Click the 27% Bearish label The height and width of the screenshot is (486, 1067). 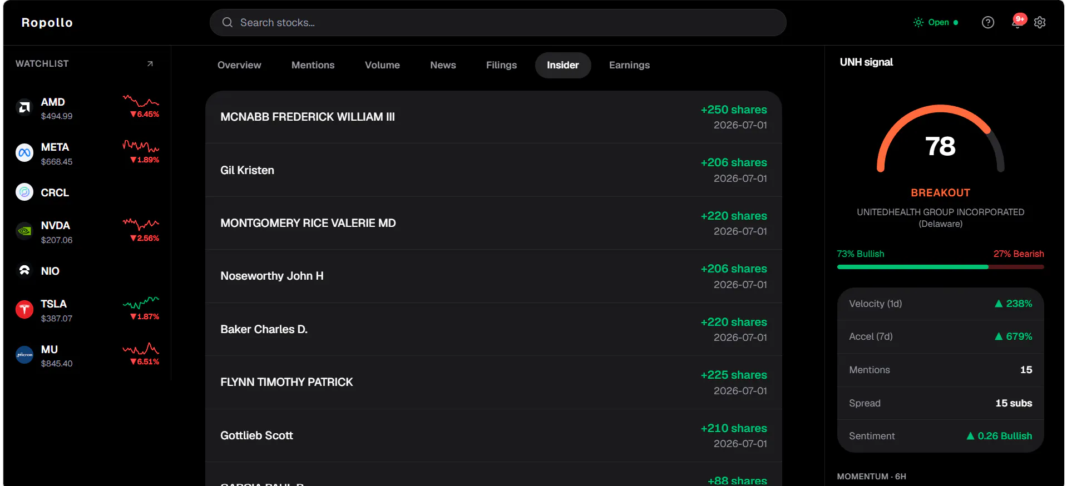point(1019,254)
